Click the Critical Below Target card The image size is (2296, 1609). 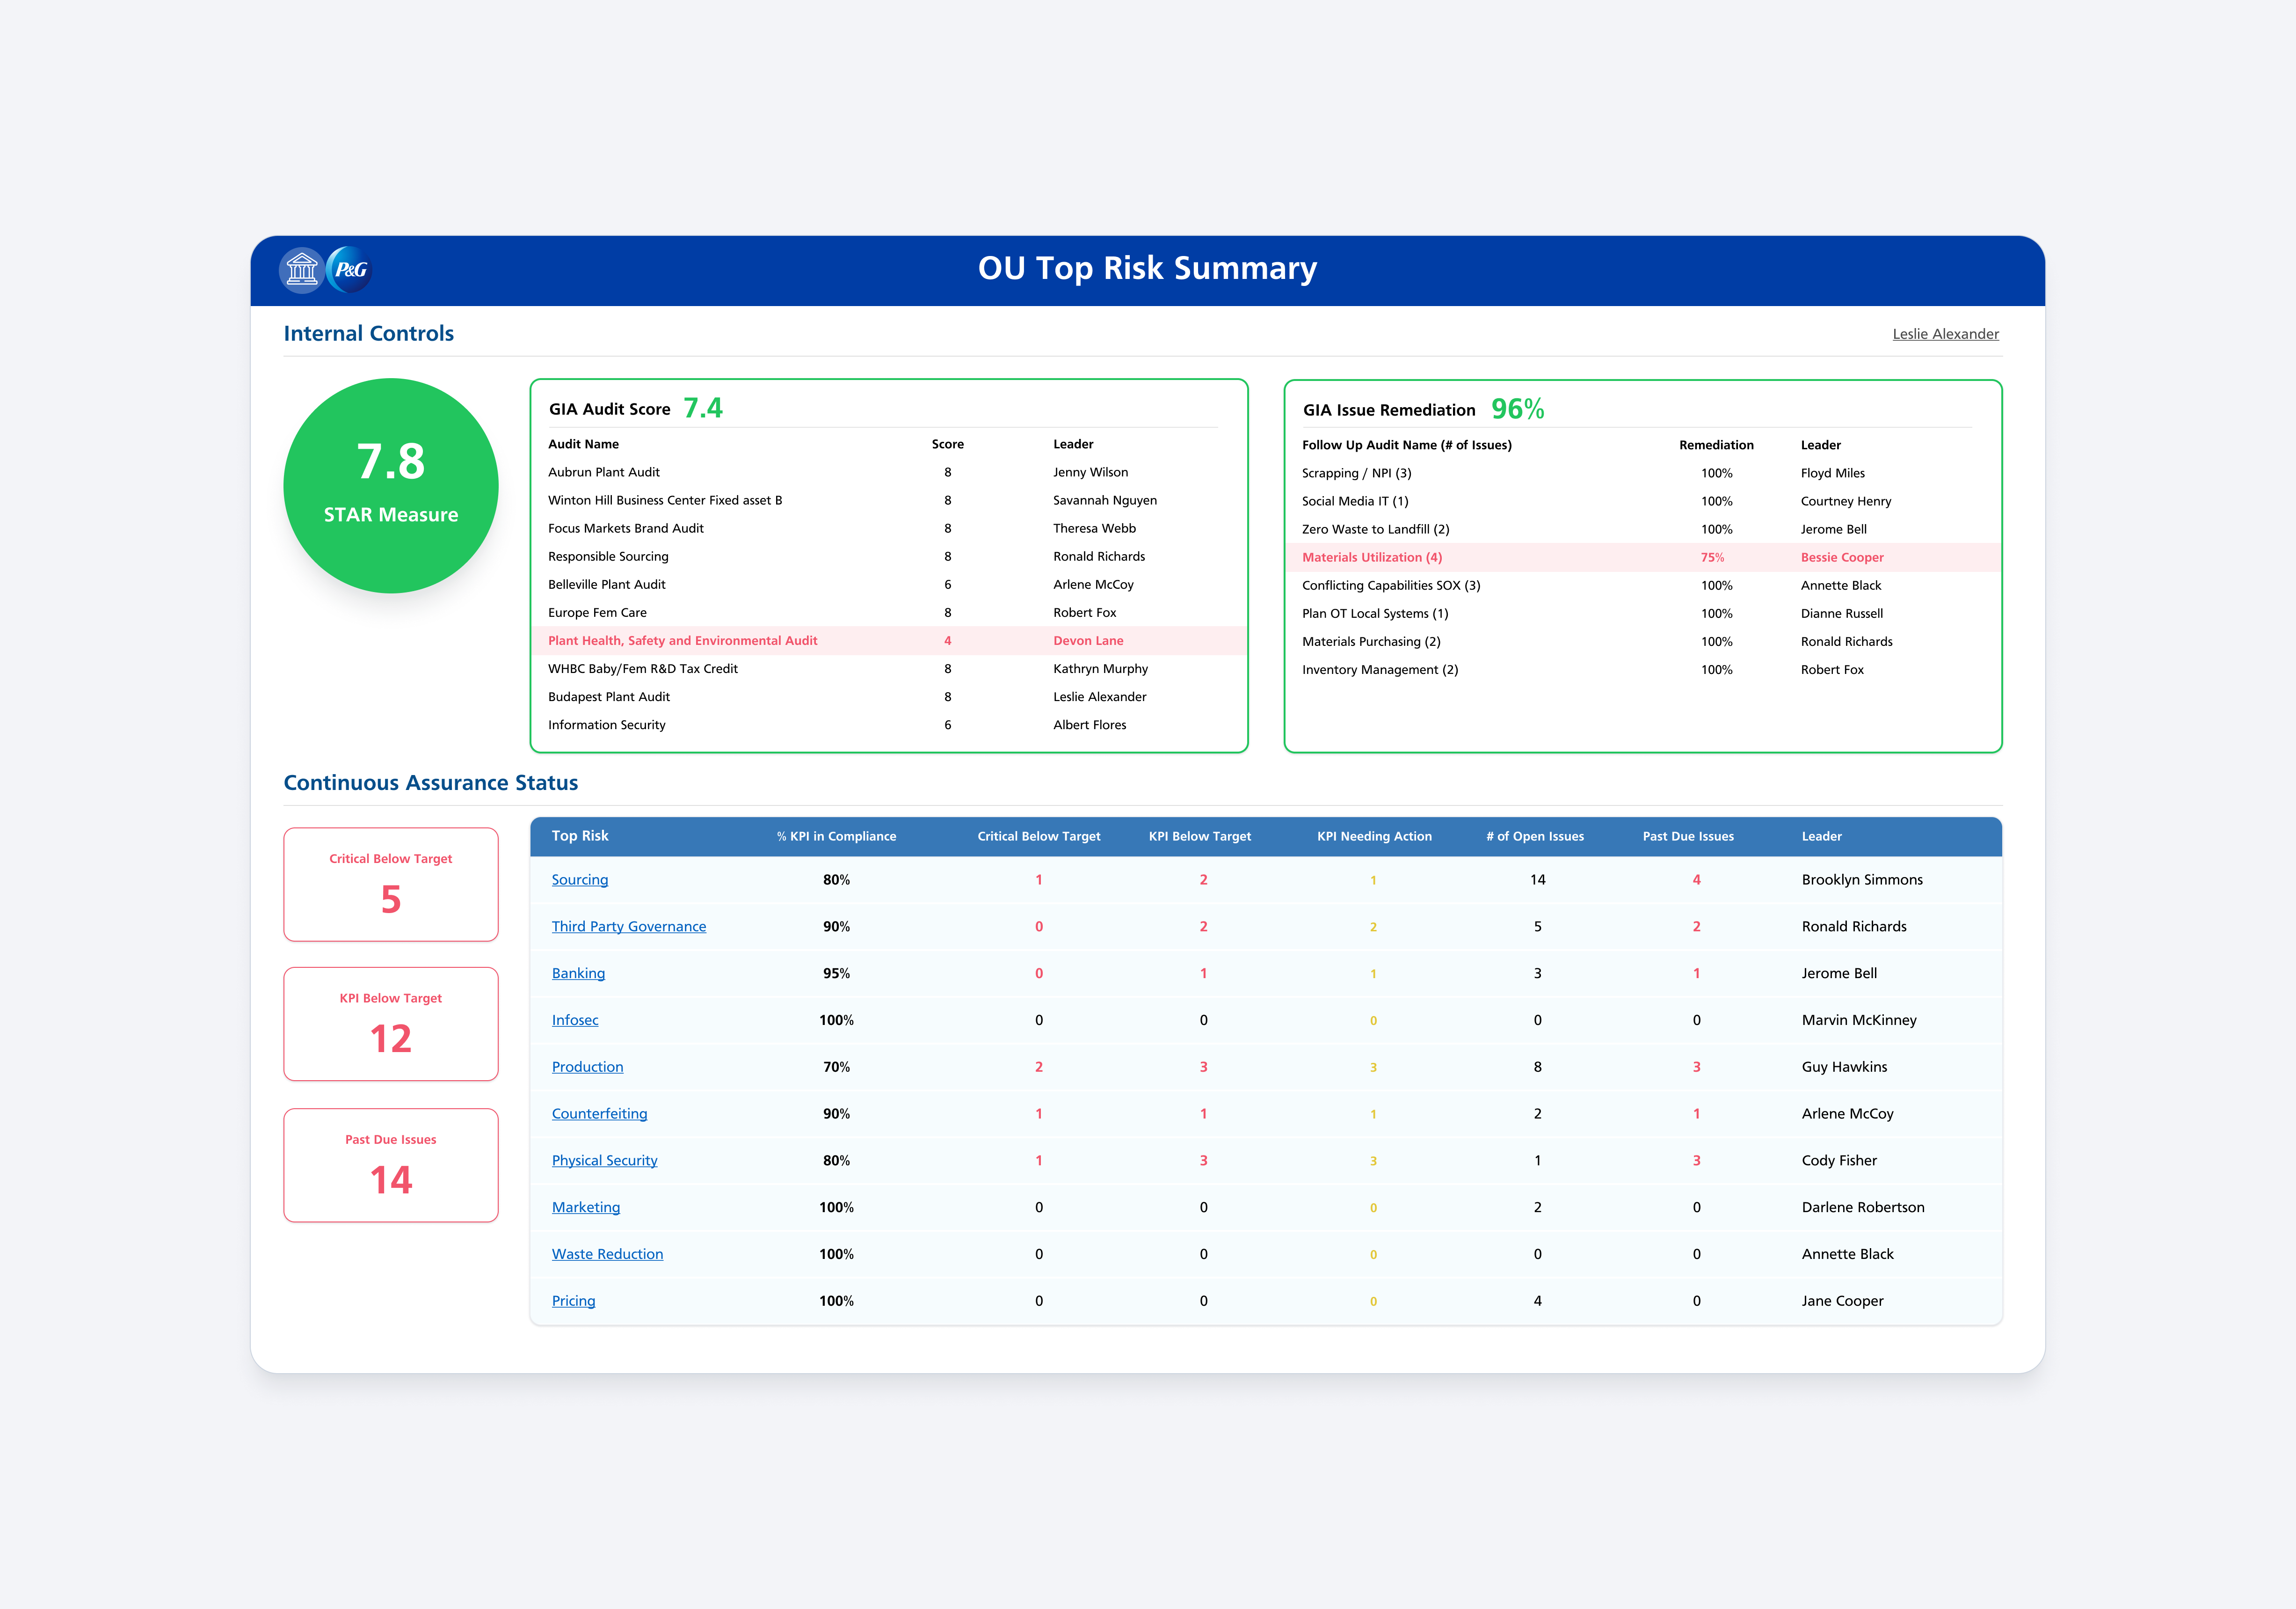[x=390, y=884]
